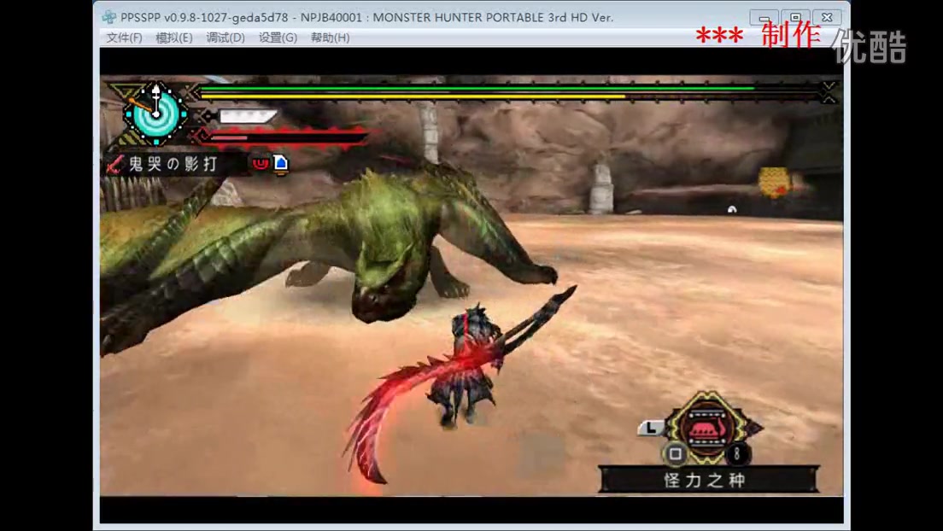
Task: Click the red status buff icon
Action: click(x=261, y=163)
